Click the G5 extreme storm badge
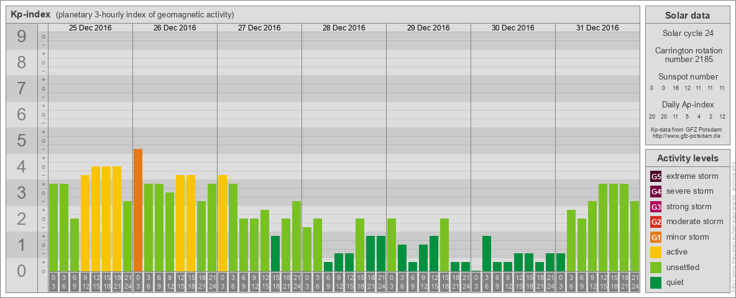This screenshot has height=298, width=736. pyautogui.click(x=656, y=176)
